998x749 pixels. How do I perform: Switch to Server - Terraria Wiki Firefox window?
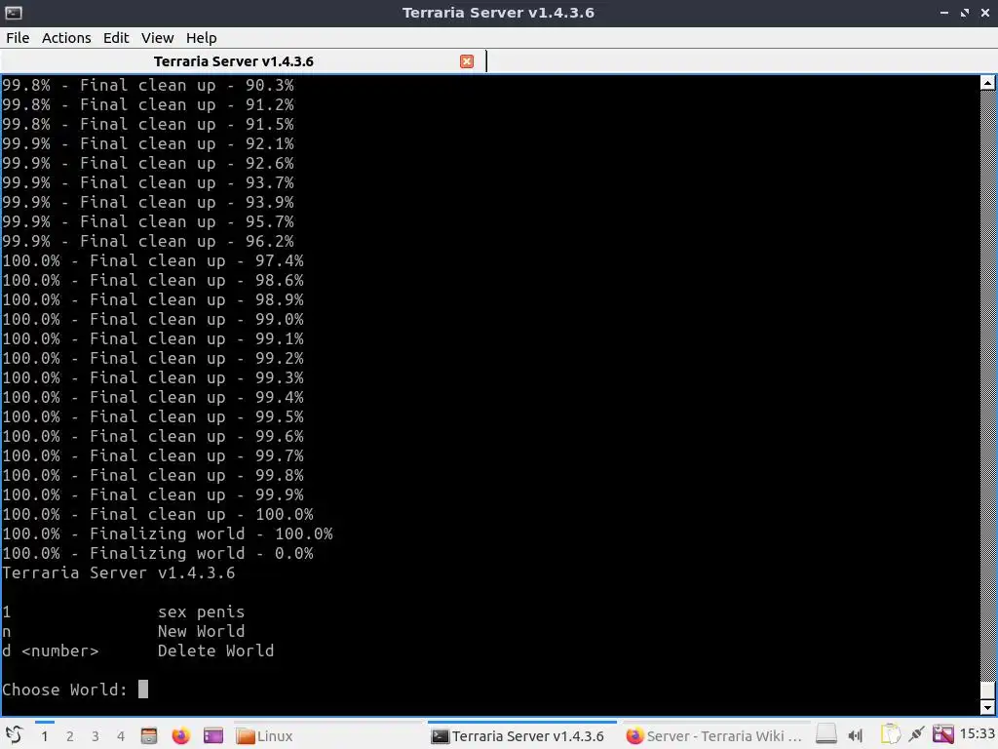[714, 736]
